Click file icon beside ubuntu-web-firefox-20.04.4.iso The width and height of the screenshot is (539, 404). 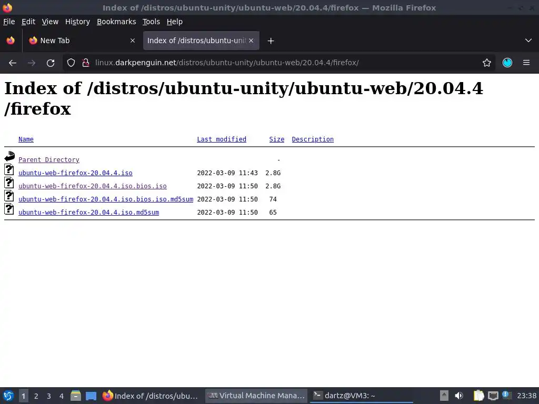(9, 170)
